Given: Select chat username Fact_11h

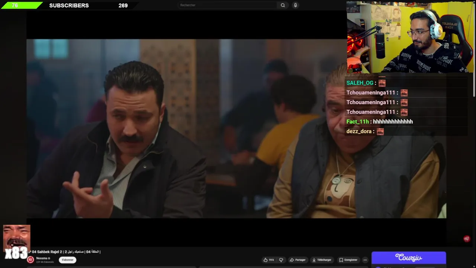Looking at the screenshot, I should pos(357,122).
